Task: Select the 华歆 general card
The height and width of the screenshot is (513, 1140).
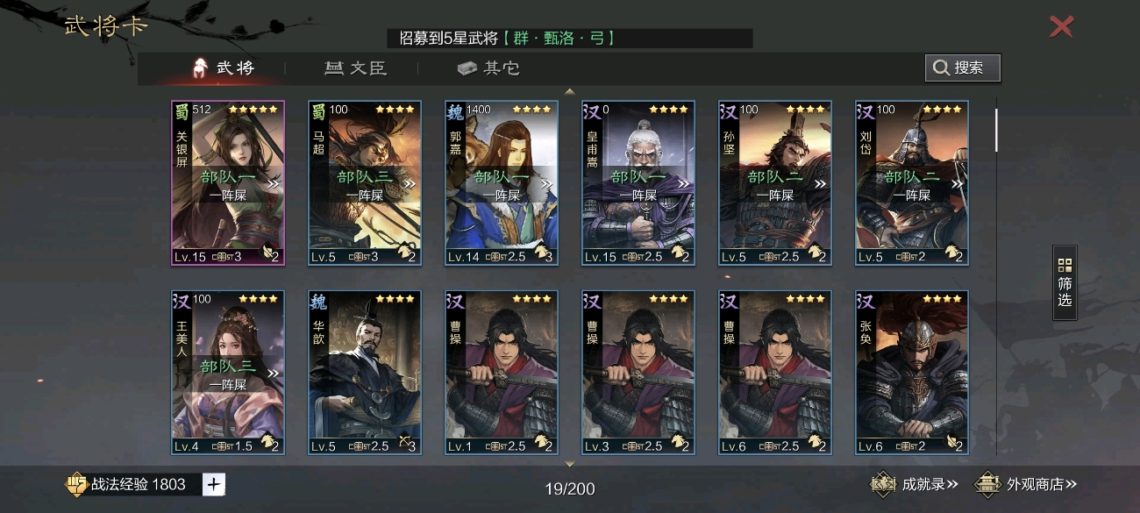Action: coord(365,373)
